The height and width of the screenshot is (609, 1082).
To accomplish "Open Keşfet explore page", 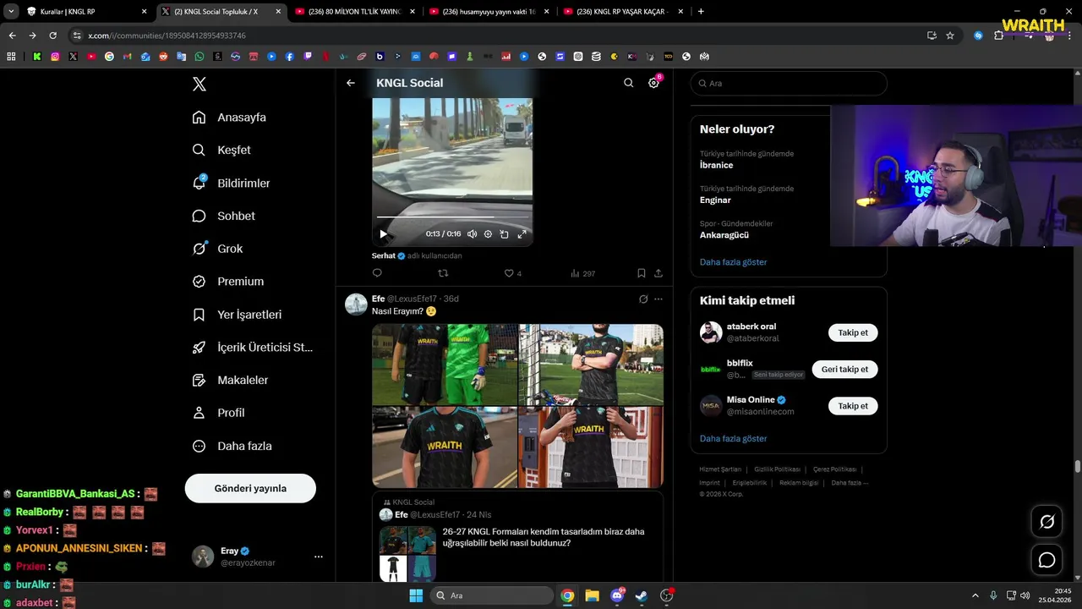I will point(221,150).
